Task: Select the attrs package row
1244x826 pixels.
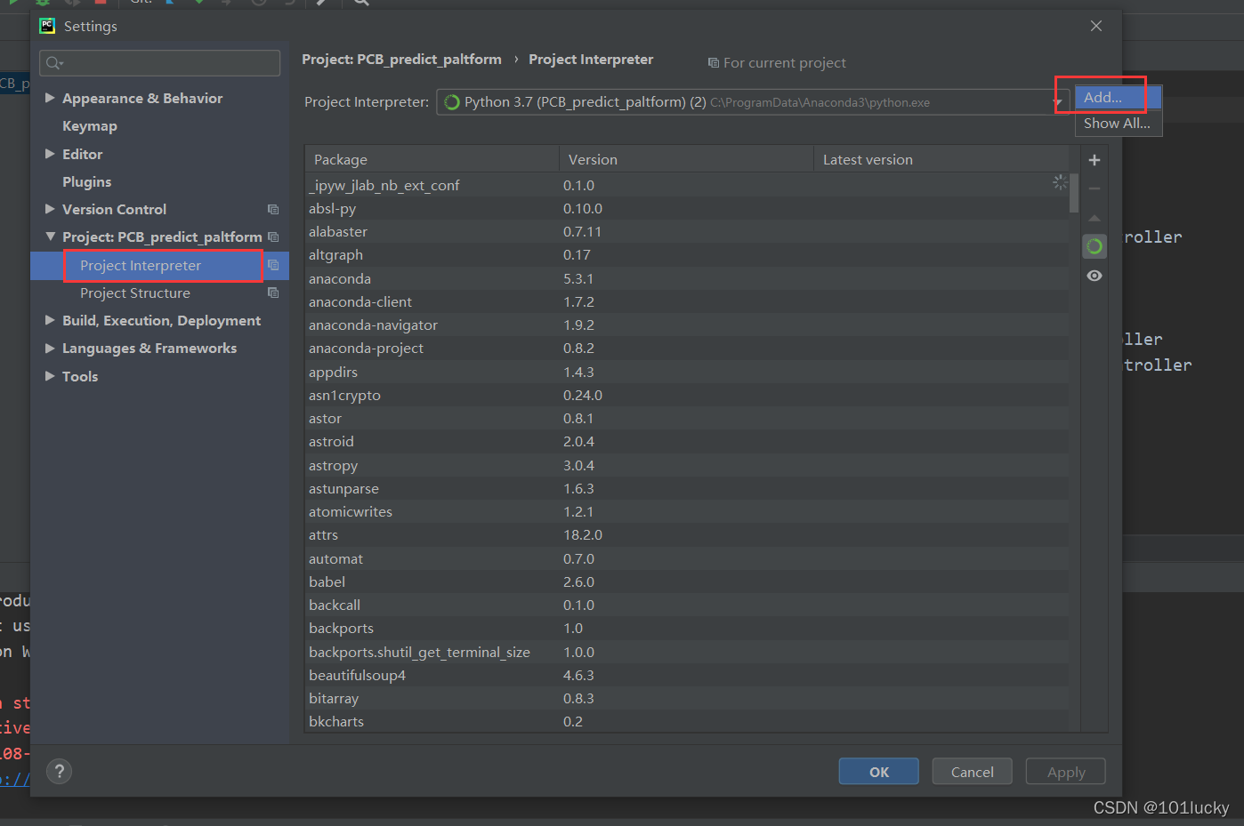Action: pos(686,534)
